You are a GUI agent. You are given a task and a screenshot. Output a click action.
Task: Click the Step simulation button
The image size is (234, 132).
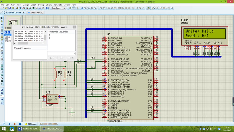9,124
